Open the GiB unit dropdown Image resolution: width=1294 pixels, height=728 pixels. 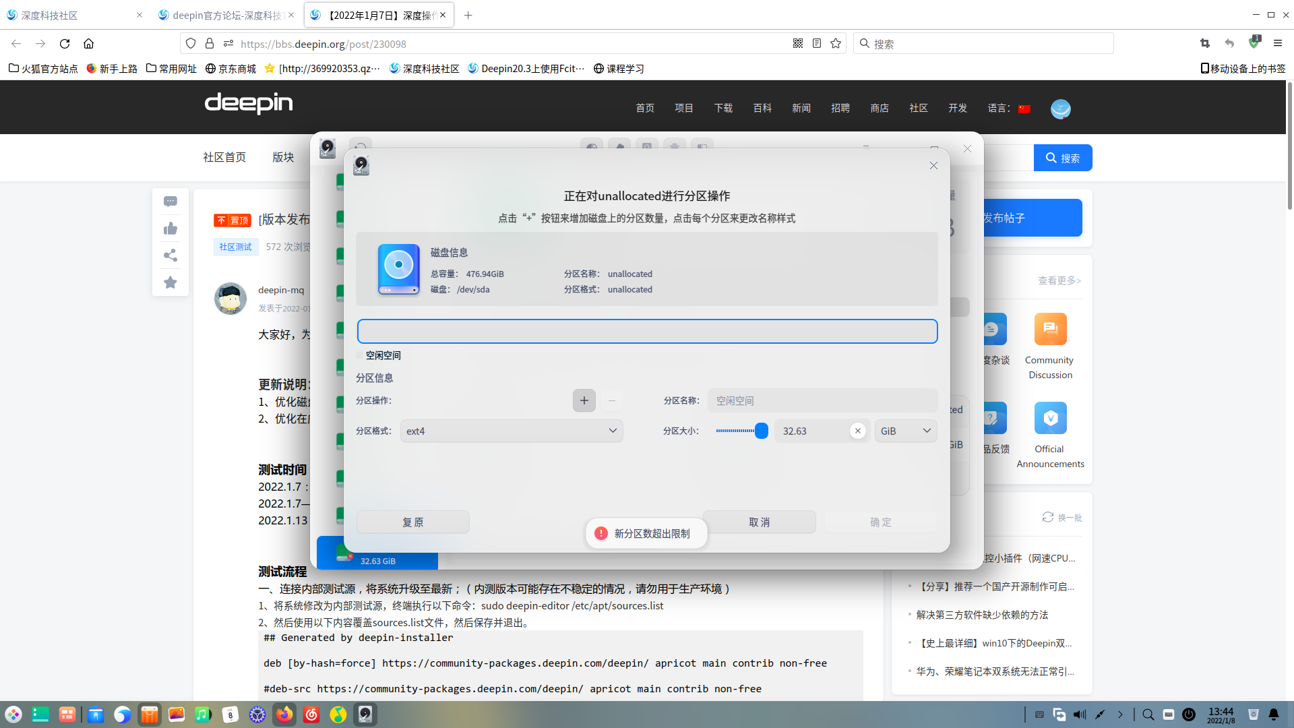tap(905, 431)
